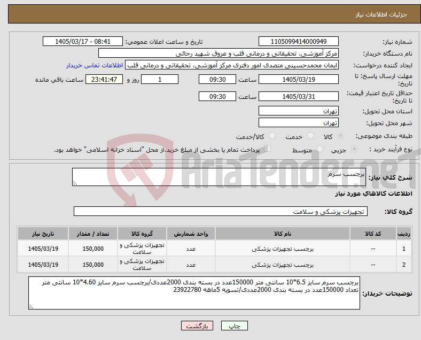Click the واحد شمارش column header
The image size is (421, 340).
(191, 234)
